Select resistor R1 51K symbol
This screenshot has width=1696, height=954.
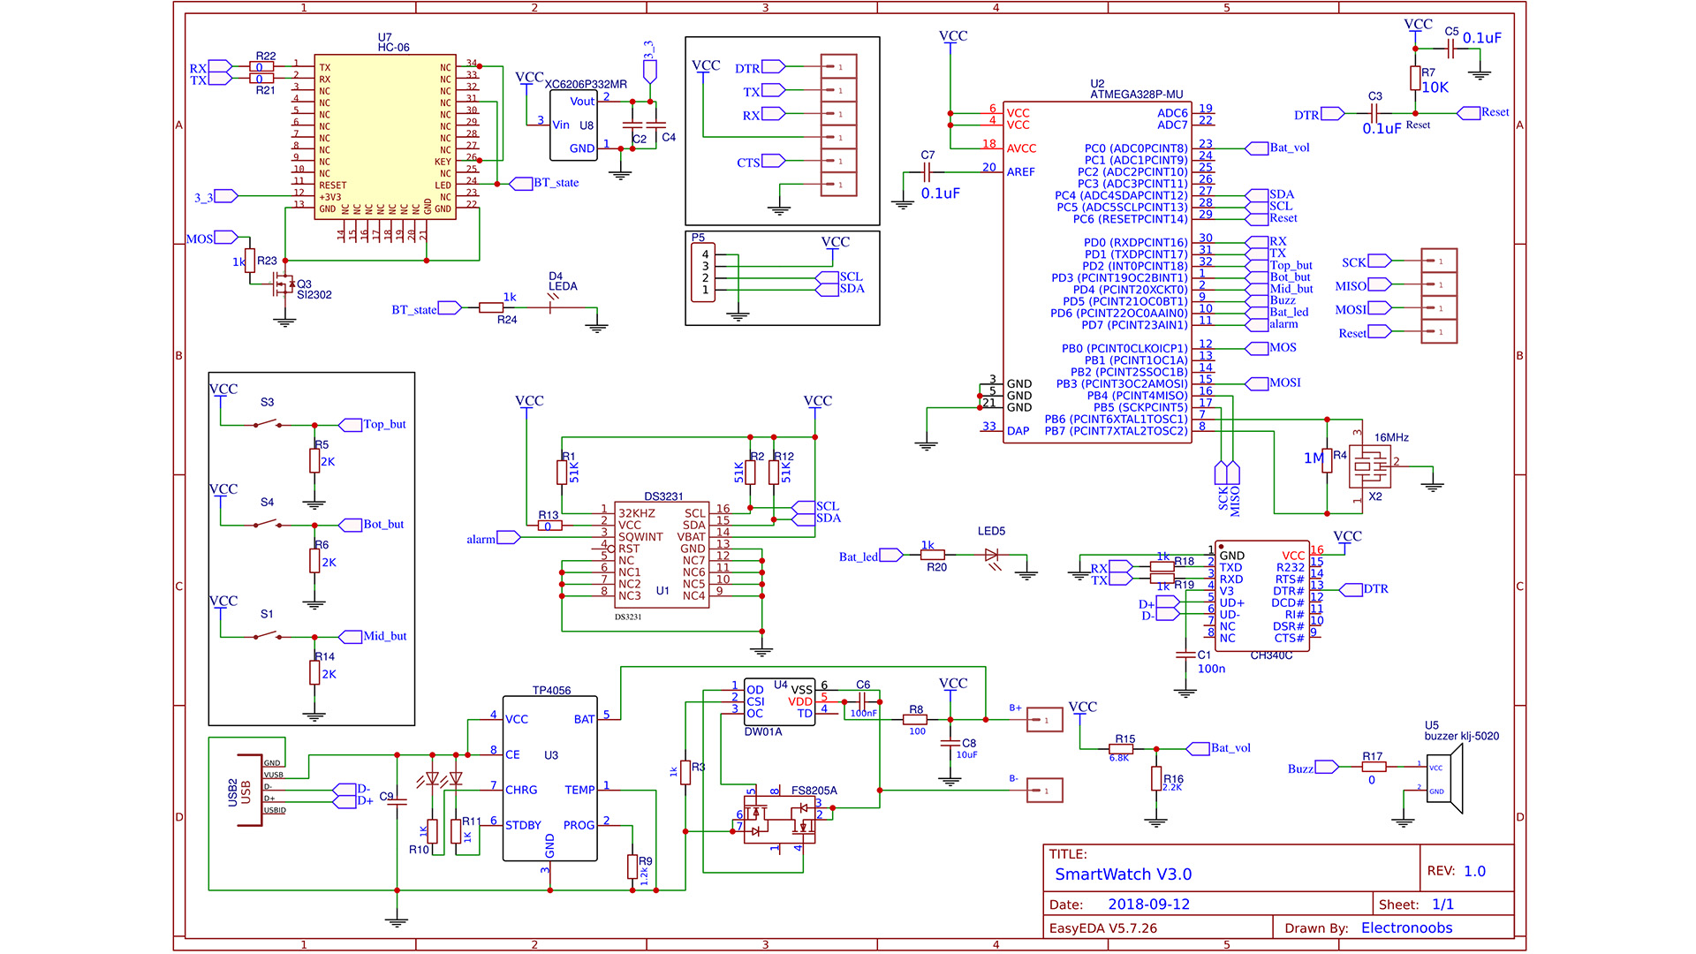click(562, 473)
